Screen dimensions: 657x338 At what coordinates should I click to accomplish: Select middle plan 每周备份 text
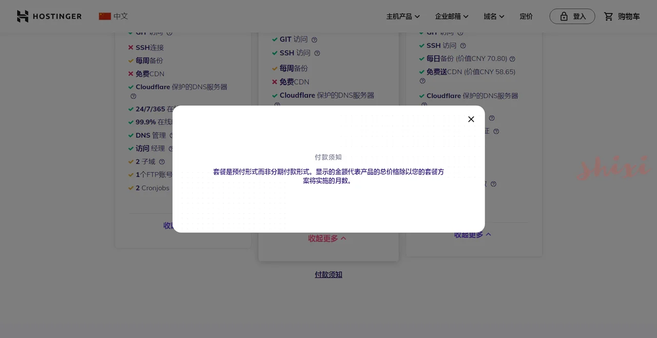[294, 68]
